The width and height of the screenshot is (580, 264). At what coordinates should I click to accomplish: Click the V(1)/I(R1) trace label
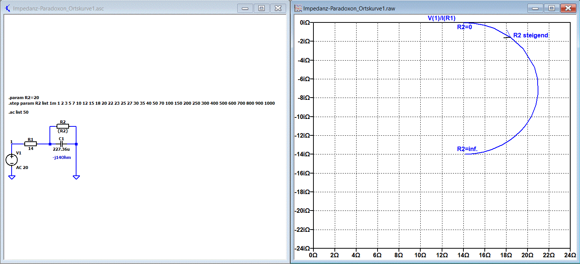pos(442,18)
